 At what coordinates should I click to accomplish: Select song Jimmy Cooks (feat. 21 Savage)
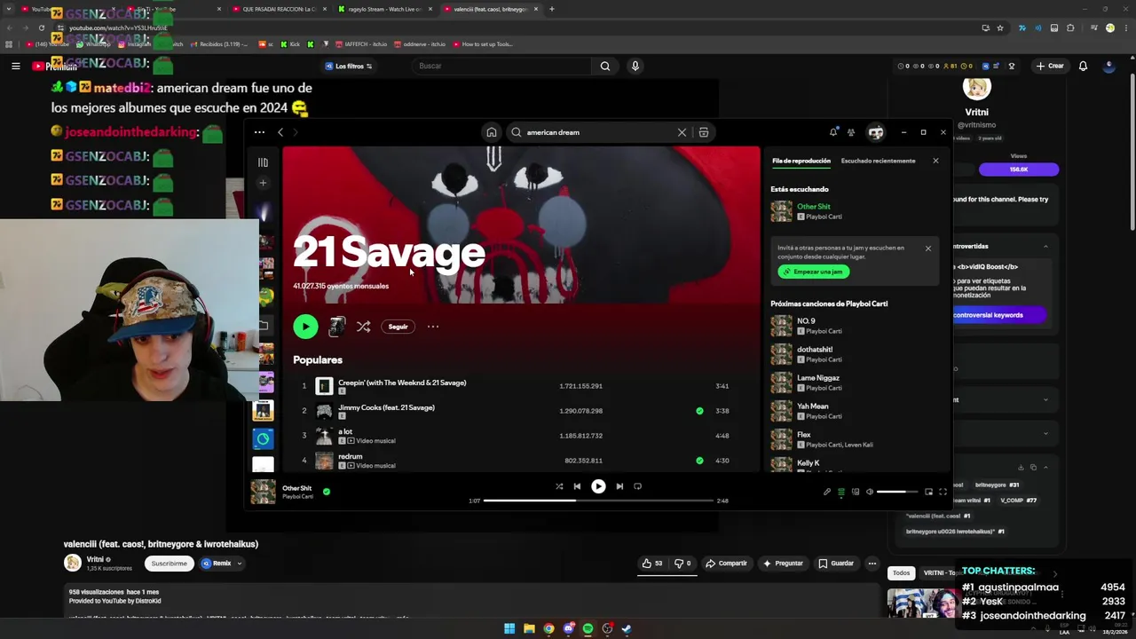coord(386,407)
